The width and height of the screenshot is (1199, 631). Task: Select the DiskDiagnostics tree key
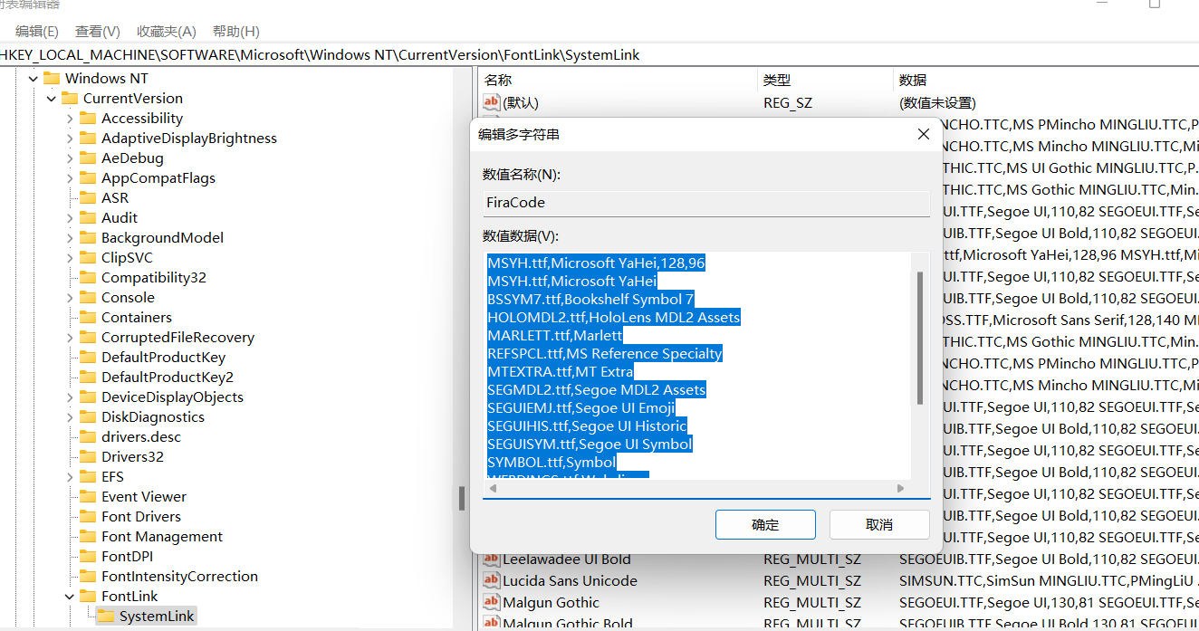coord(153,417)
